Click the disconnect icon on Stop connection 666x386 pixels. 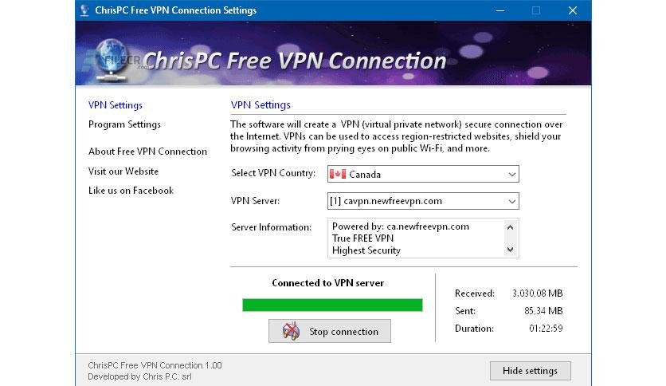coord(291,331)
